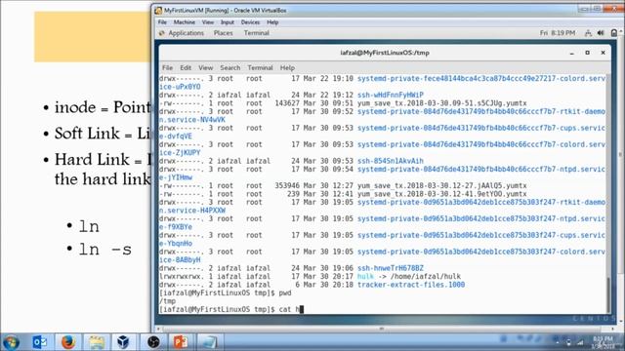This screenshot has width=625, height=351.
Task: Open the GNOME Places menu
Action: (224, 33)
